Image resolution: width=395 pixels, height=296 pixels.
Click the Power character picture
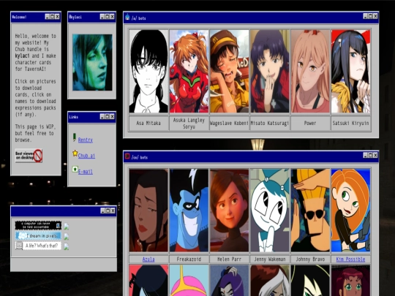coord(310,71)
